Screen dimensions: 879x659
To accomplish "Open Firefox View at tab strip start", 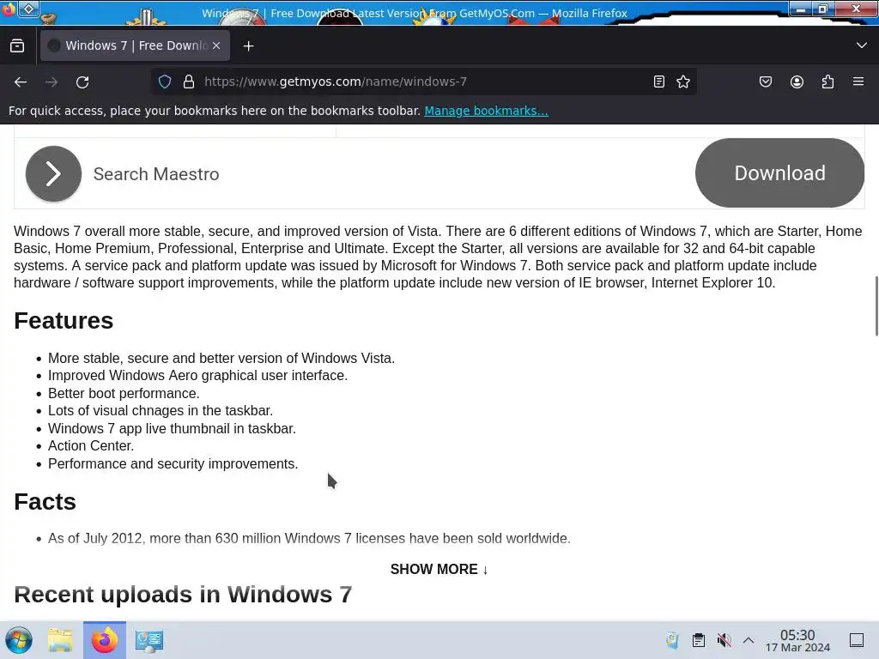I will (x=17, y=46).
